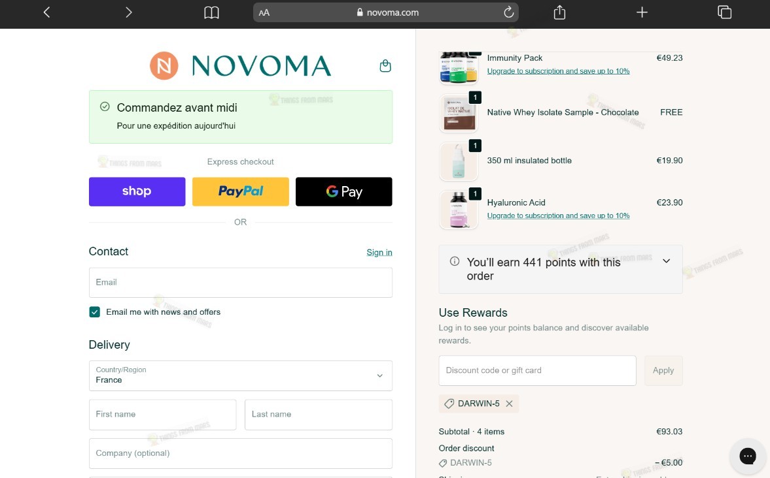Expand the 441 points details chevron

[x=667, y=261]
